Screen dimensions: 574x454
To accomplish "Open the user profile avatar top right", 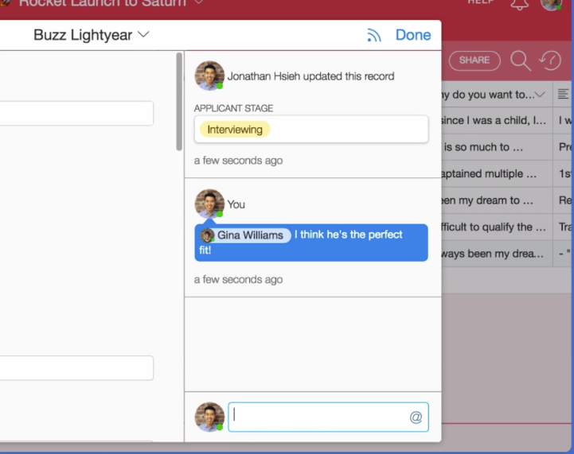I will tap(551, 5).
